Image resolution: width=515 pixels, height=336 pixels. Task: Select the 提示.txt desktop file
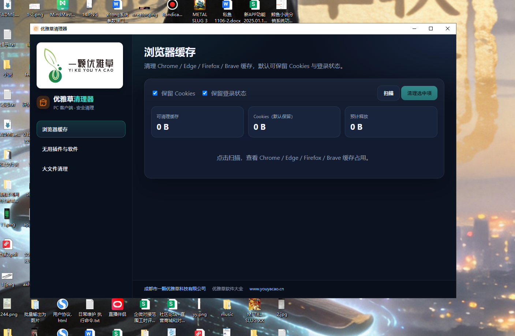coord(8,38)
